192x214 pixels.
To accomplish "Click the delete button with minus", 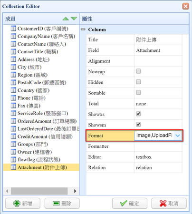I will pyautogui.click(x=62, y=203).
